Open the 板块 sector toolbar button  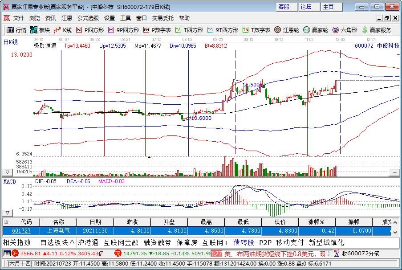coord(40,30)
